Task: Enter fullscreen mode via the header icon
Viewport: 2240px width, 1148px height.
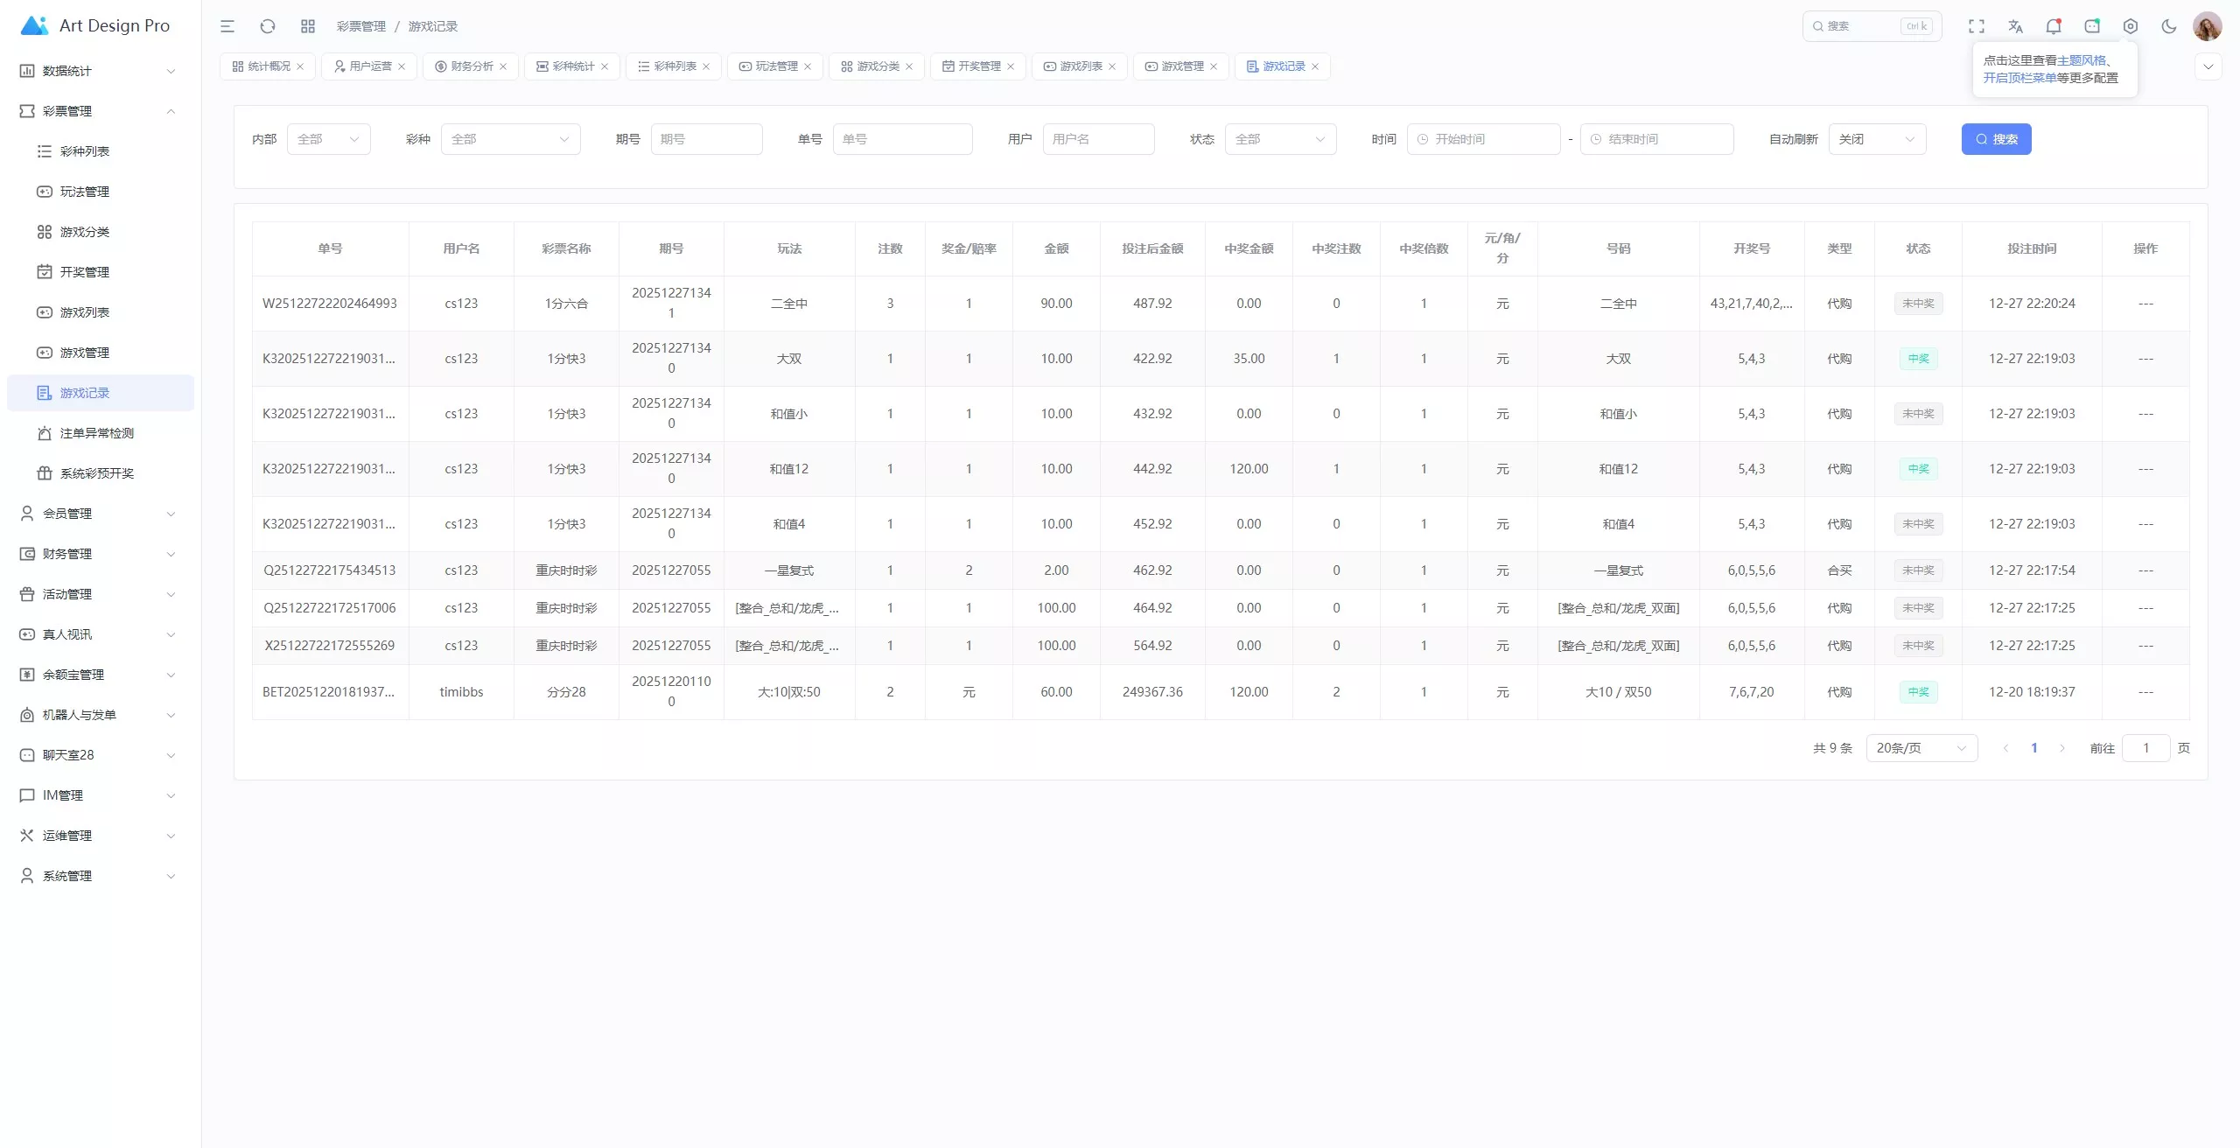Action: tap(1977, 26)
